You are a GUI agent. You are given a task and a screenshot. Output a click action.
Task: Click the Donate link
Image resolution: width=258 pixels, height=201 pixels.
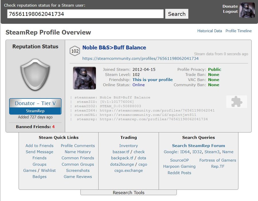point(230,6)
